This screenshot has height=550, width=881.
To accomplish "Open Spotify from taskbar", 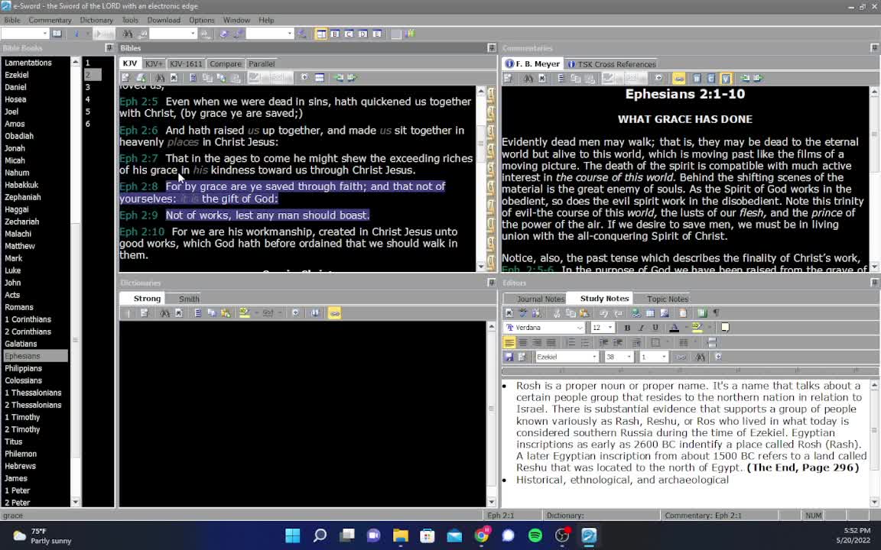I will click(535, 535).
